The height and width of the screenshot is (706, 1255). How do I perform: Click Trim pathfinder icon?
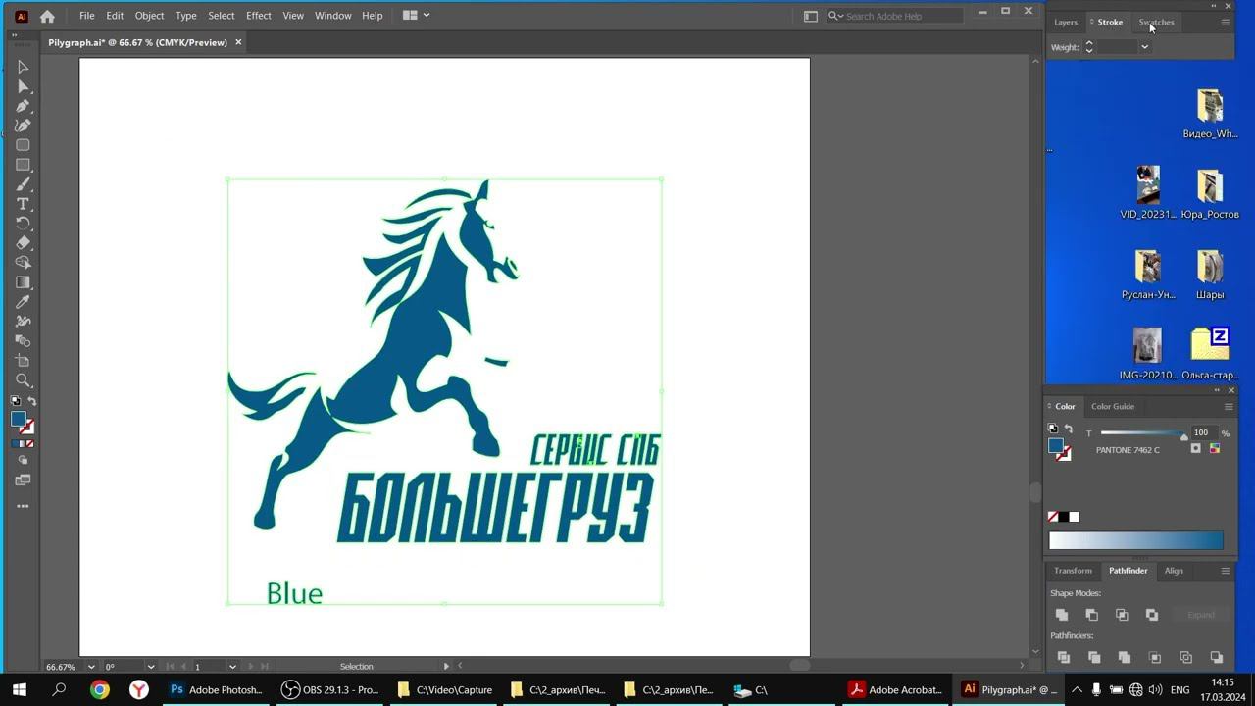pos(1094,657)
